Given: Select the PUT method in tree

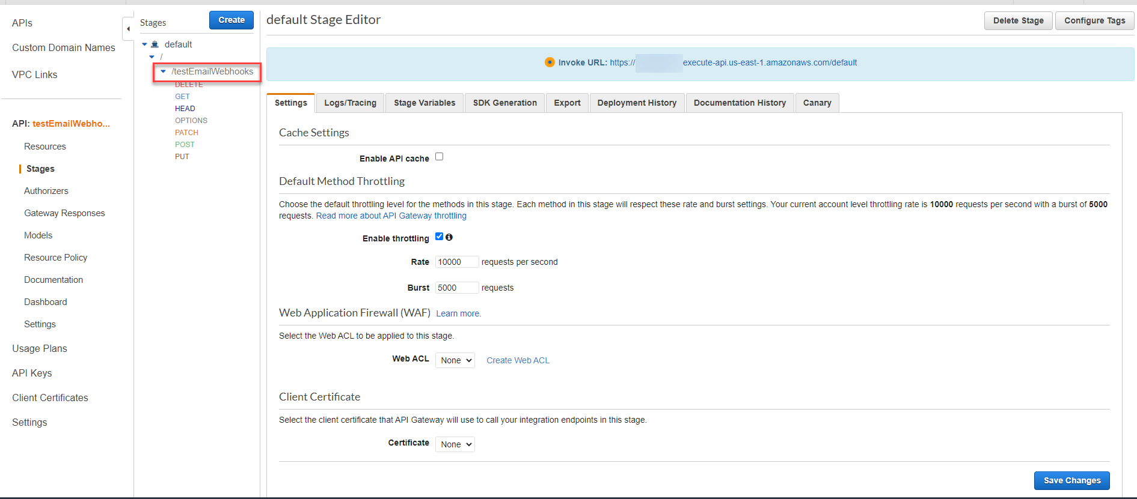Looking at the screenshot, I should tap(182, 157).
